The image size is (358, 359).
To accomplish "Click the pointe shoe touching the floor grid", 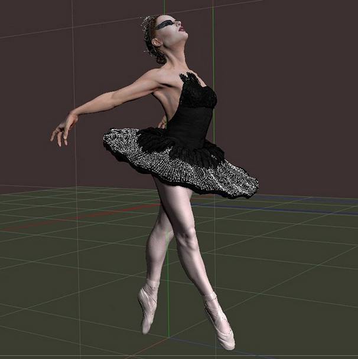I will click(x=219, y=321).
